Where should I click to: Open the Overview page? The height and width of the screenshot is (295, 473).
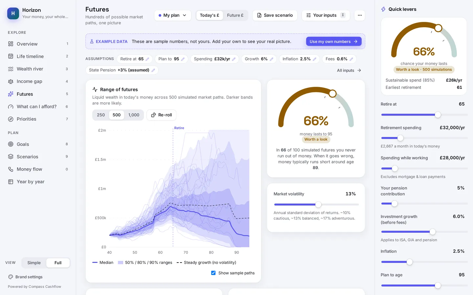click(38, 44)
